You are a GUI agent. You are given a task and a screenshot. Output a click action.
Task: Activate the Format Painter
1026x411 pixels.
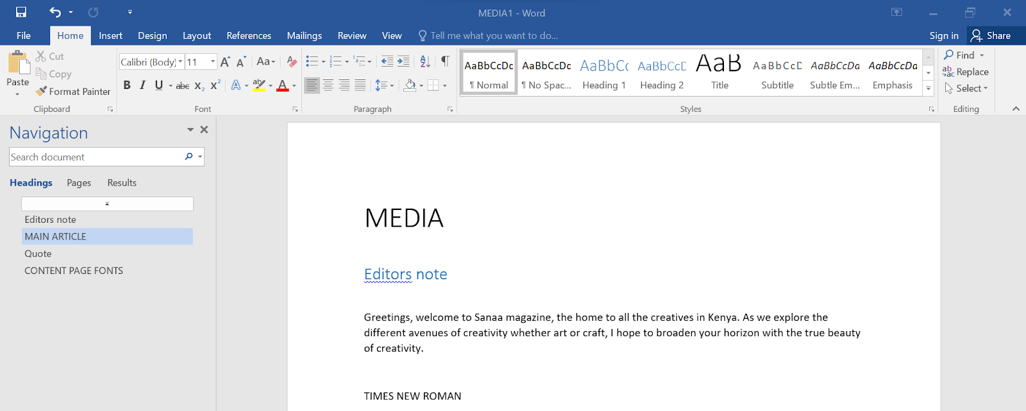click(73, 92)
